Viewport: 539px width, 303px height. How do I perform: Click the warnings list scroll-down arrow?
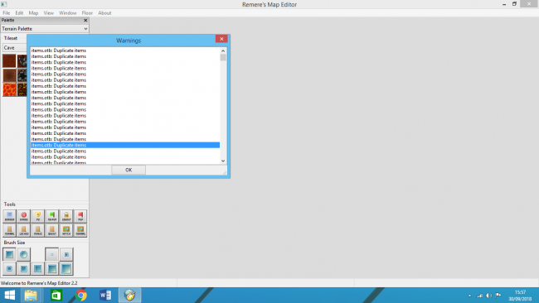point(223,161)
